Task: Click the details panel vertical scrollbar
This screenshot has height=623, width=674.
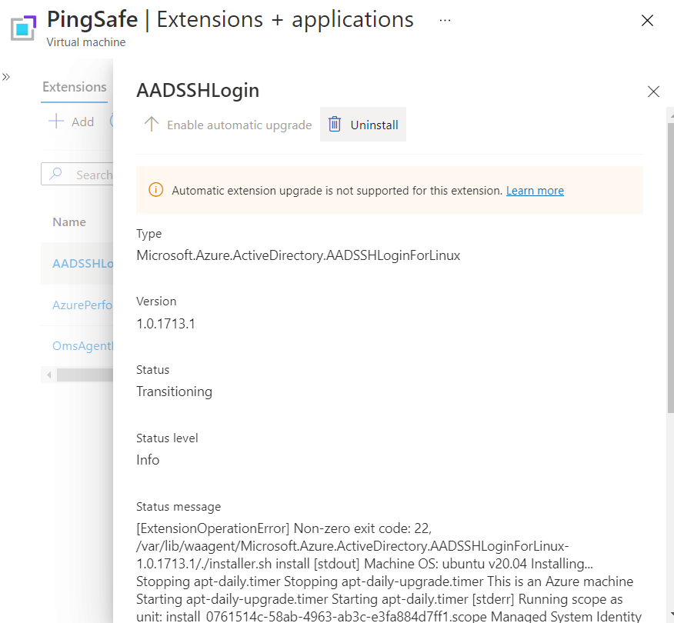Action: click(669, 262)
